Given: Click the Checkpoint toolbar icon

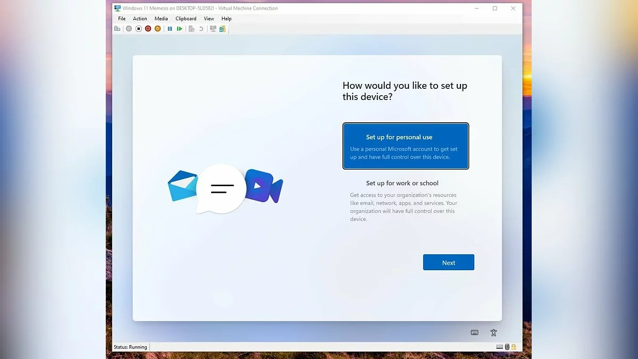Looking at the screenshot, I should (x=191, y=29).
